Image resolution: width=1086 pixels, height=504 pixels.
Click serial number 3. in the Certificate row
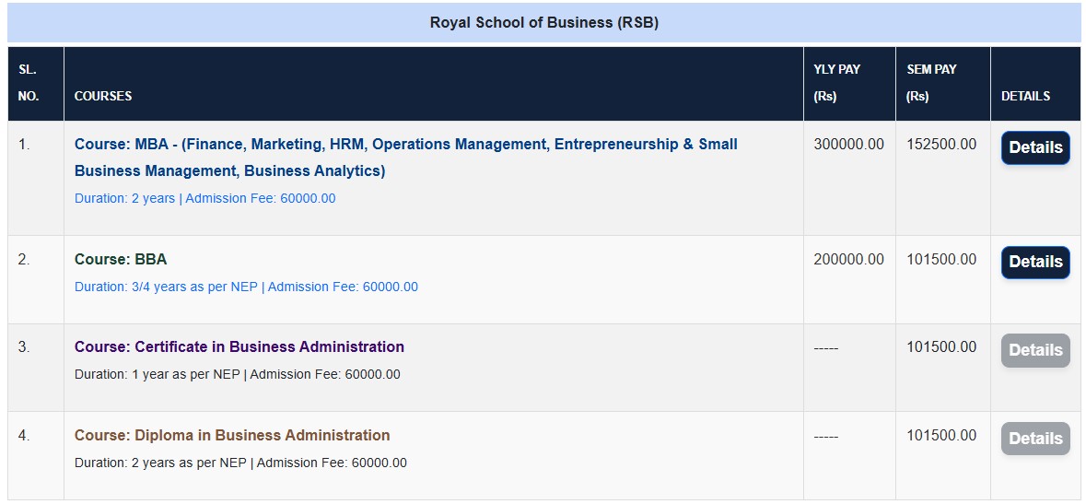point(24,346)
